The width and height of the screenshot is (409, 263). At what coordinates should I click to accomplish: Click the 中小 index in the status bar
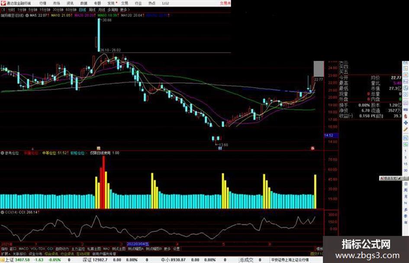click(x=166, y=260)
